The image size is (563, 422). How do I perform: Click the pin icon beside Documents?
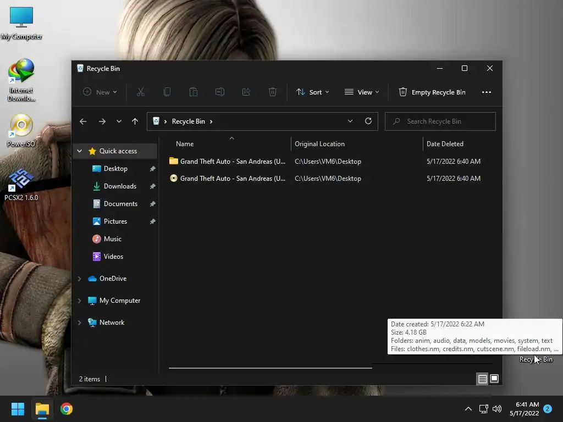(153, 204)
